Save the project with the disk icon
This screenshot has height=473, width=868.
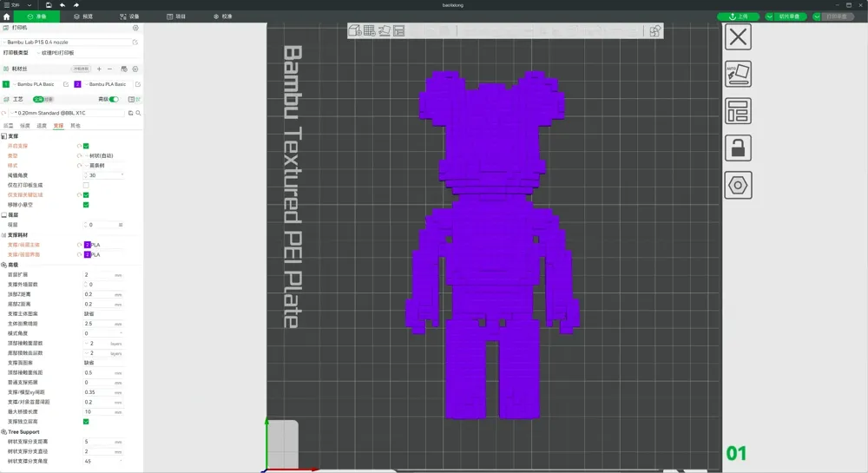point(49,5)
